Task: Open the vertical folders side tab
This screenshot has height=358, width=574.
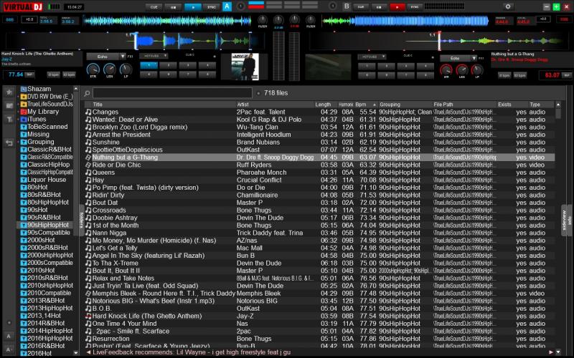Action: [81, 221]
